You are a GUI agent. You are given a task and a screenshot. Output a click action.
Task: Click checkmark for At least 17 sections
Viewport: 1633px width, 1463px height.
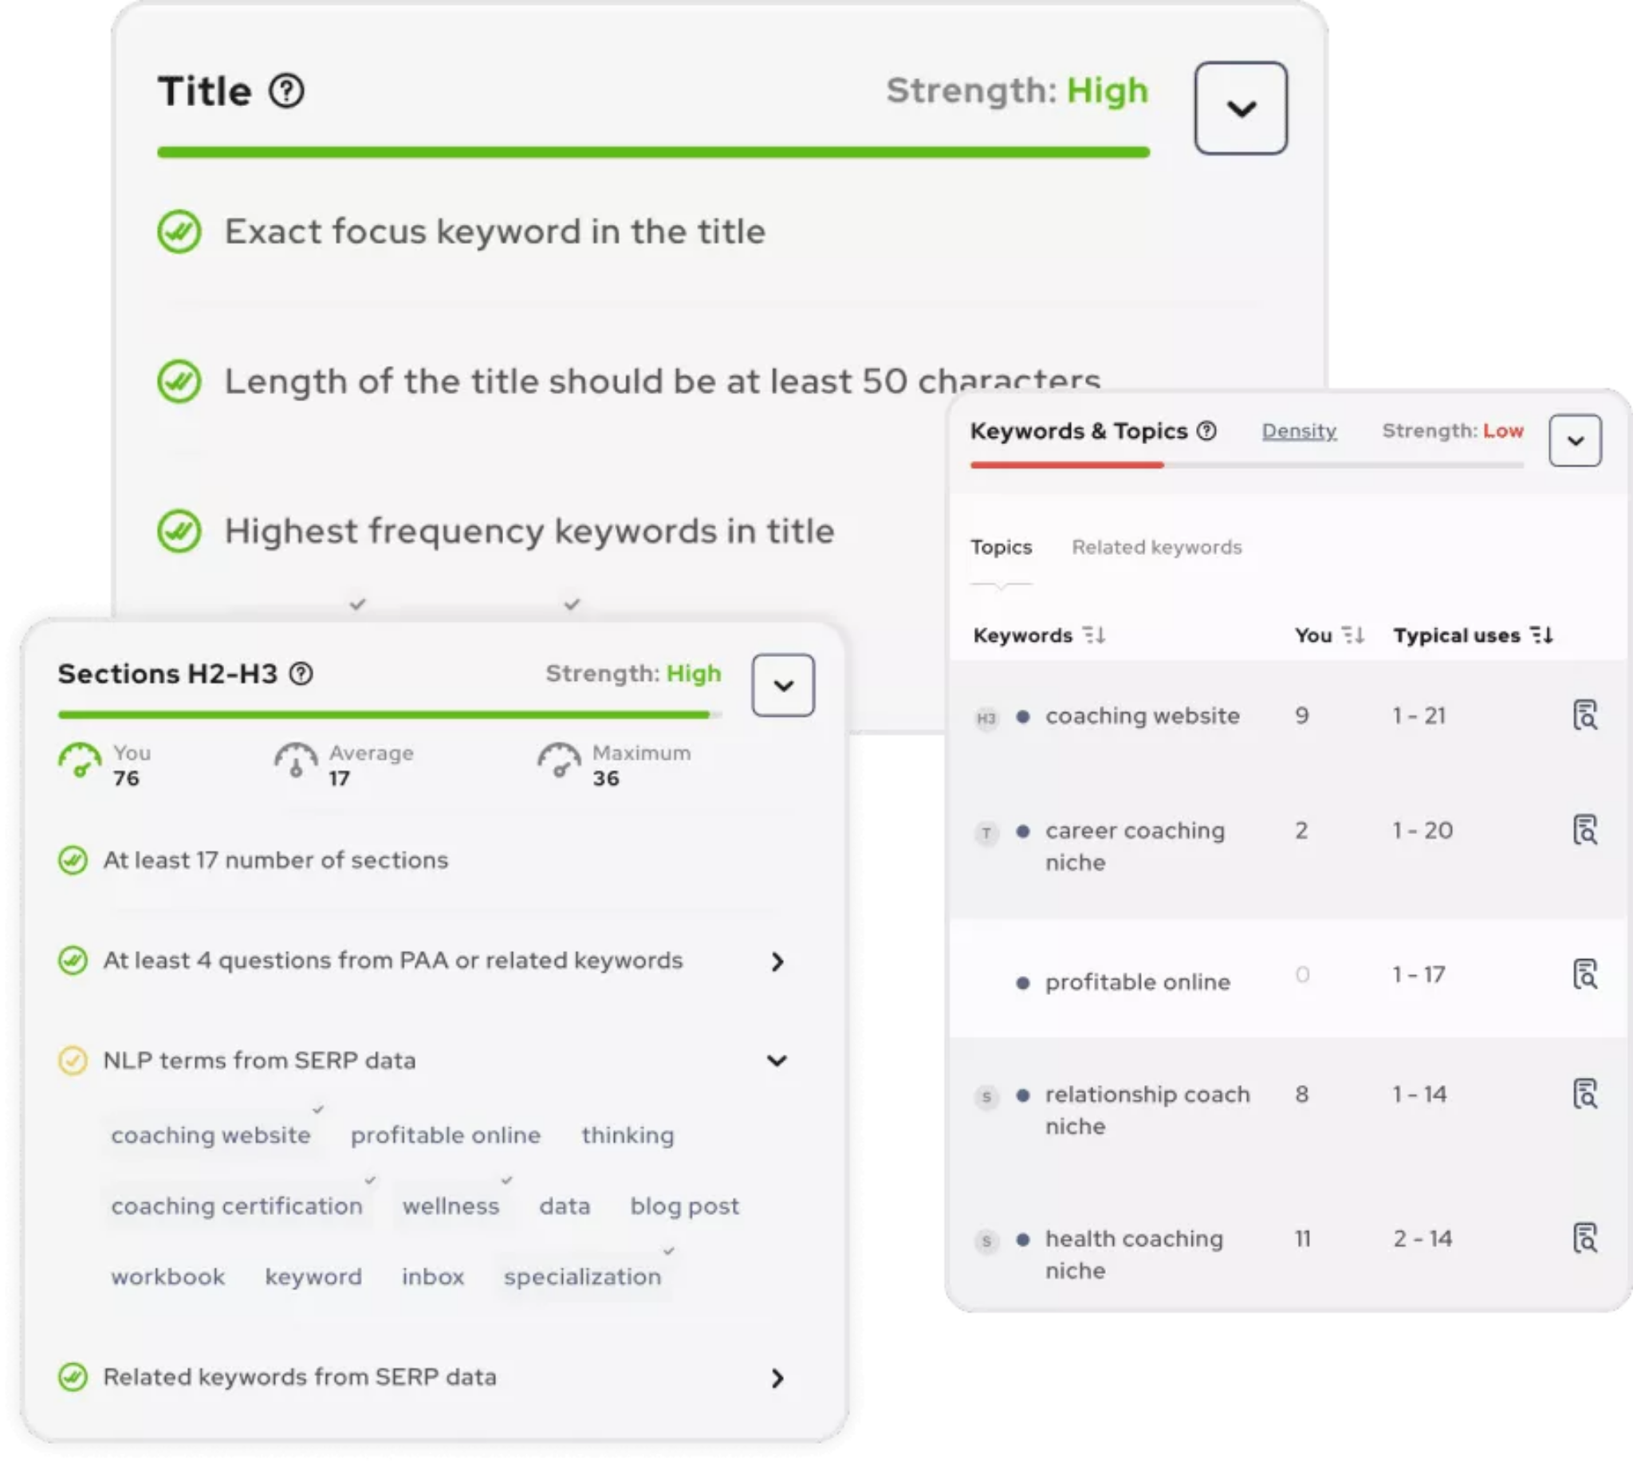pyautogui.click(x=73, y=860)
